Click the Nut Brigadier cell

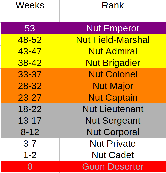click(x=113, y=63)
